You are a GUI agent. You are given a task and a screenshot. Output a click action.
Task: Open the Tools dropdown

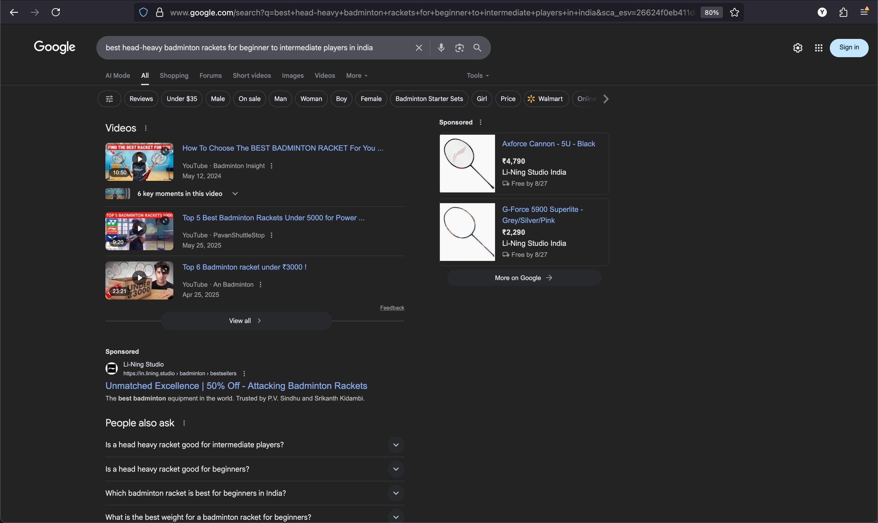pyautogui.click(x=478, y=76)
